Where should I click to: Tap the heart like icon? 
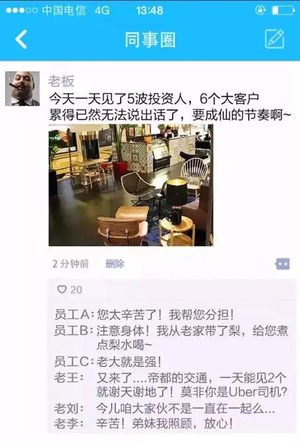62,289
